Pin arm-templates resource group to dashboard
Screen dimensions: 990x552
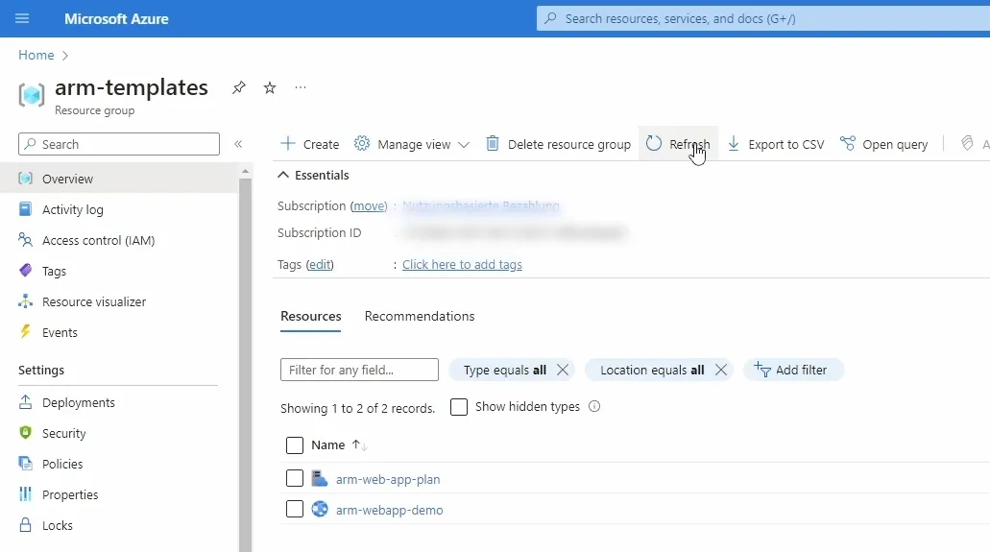tap(239, 87)
